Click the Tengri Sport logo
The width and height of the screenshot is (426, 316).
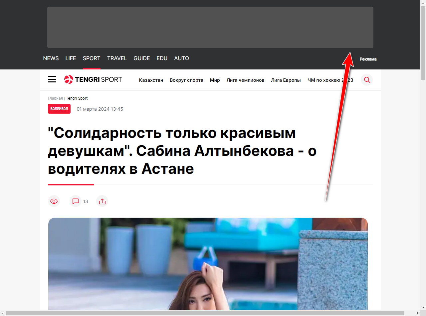(x=93, y=79)
